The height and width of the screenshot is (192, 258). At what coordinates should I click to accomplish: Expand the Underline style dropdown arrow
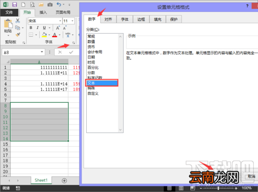[x=50, y=28]
